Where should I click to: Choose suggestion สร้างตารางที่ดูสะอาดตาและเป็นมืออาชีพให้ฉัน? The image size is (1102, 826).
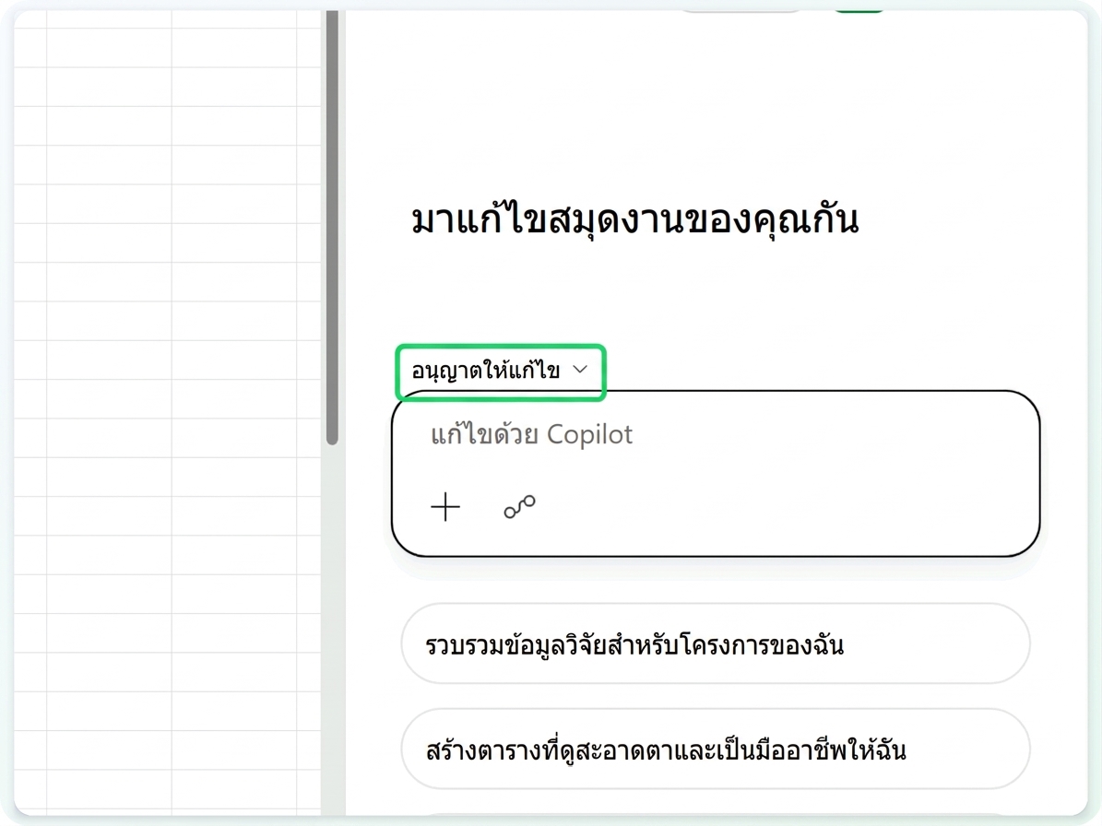716,749
